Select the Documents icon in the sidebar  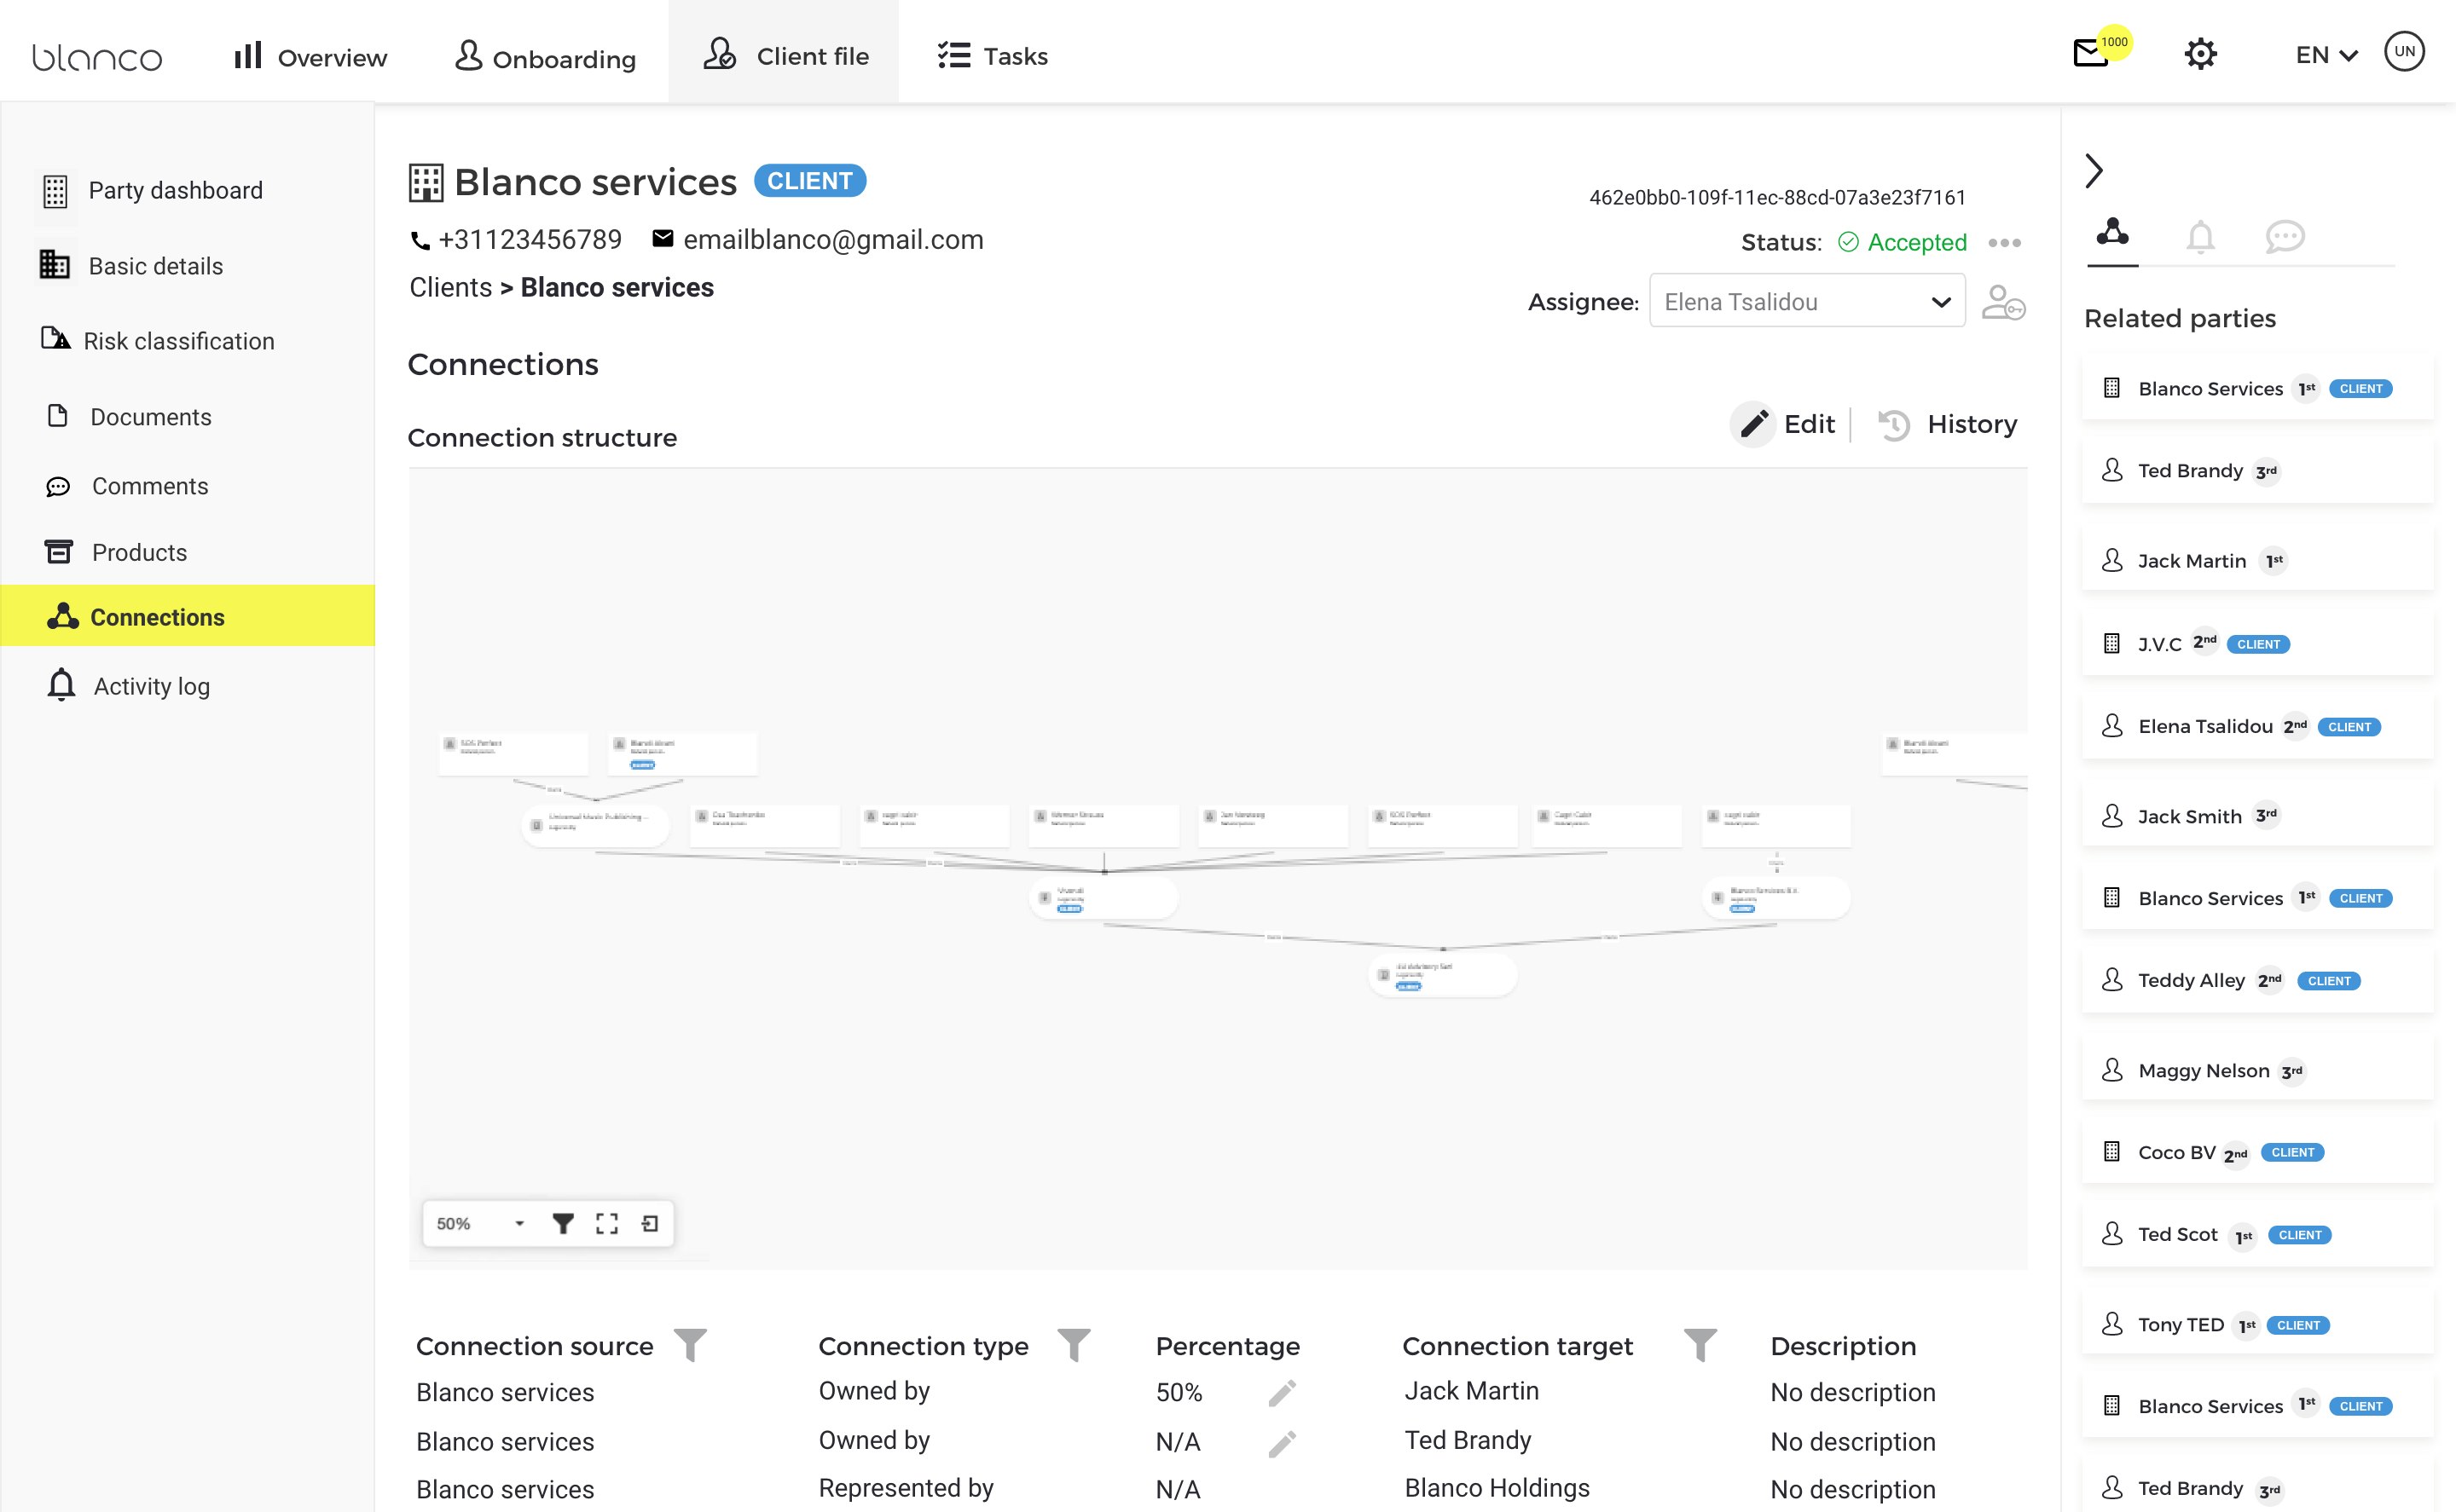pos(58,416)
